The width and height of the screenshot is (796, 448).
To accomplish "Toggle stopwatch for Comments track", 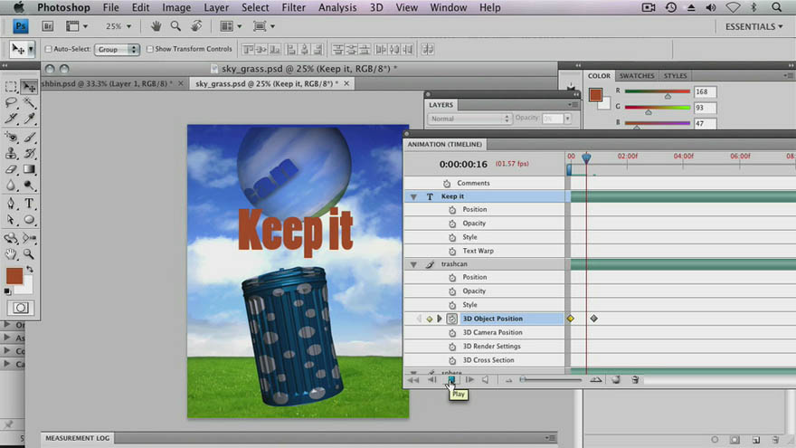I will pos(447,184).
